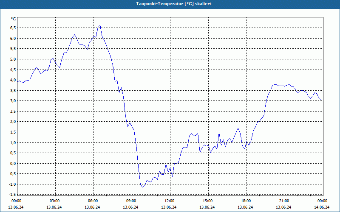Select the '14.06.24' date label
This screenshot has height=212, width=340.
(x=322, y=207)
